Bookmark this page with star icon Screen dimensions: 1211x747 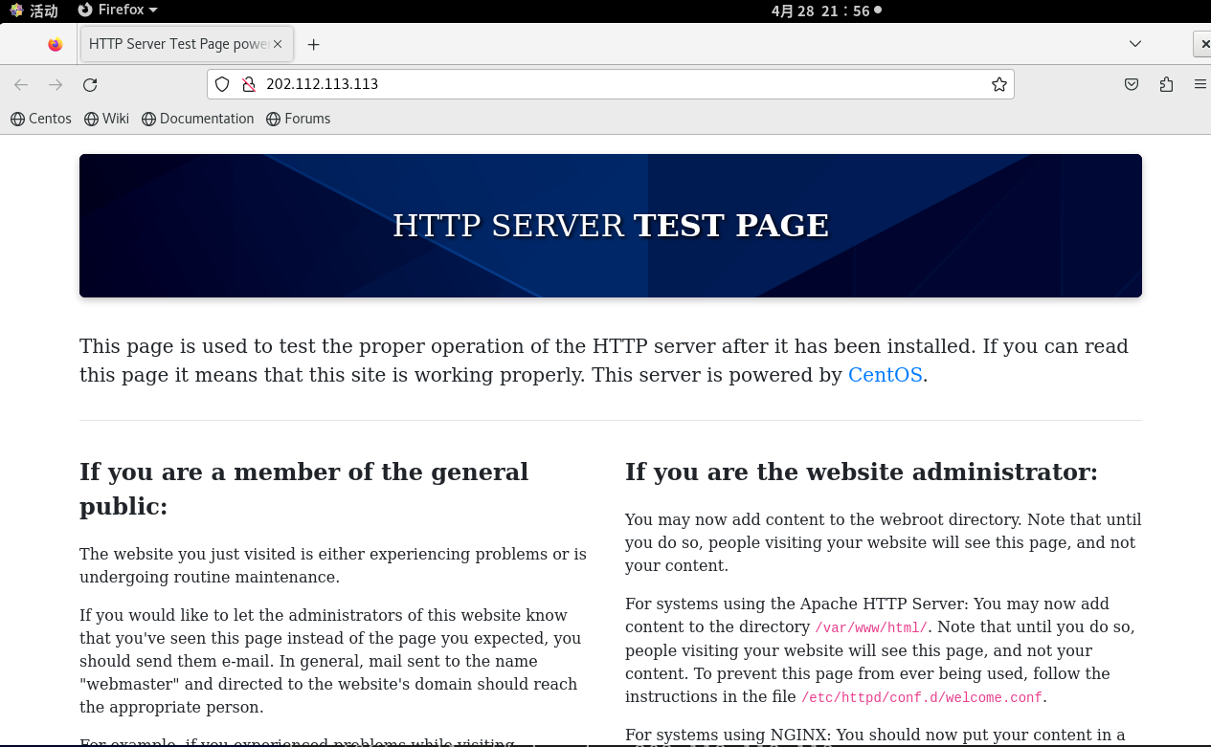(x=999, y=84)
